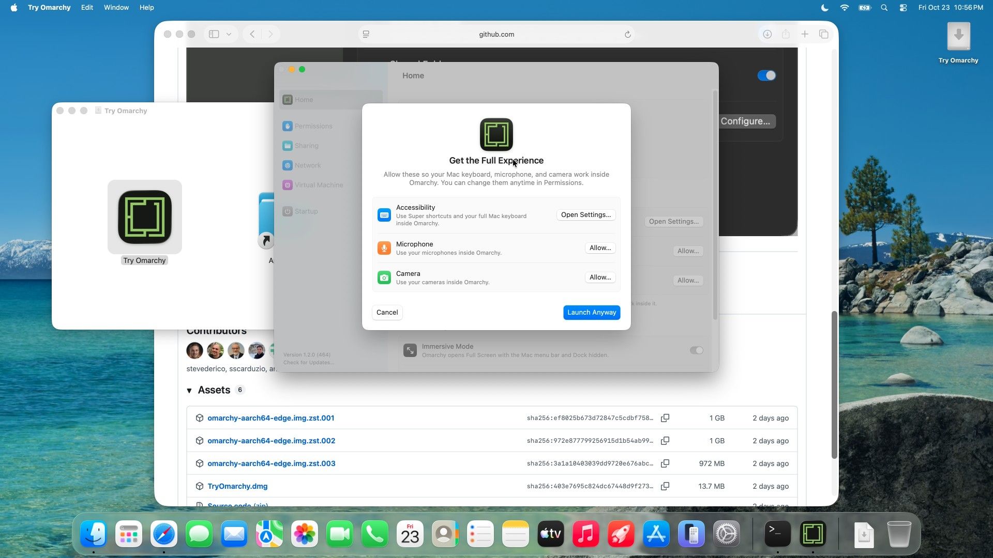The height and width of the screenshot is (558, 993).
Task: Click the Omarchy logo atop the dialog
Action: pos(496,134)
